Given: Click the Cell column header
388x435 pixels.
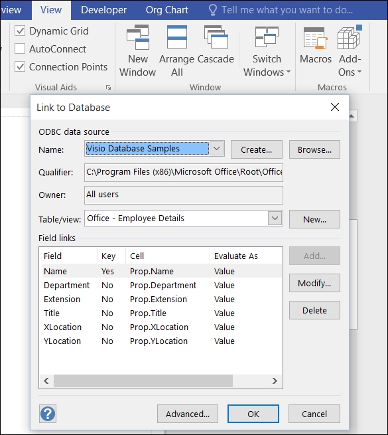Looking at the screenshot, I should click(x=168, y=256).
